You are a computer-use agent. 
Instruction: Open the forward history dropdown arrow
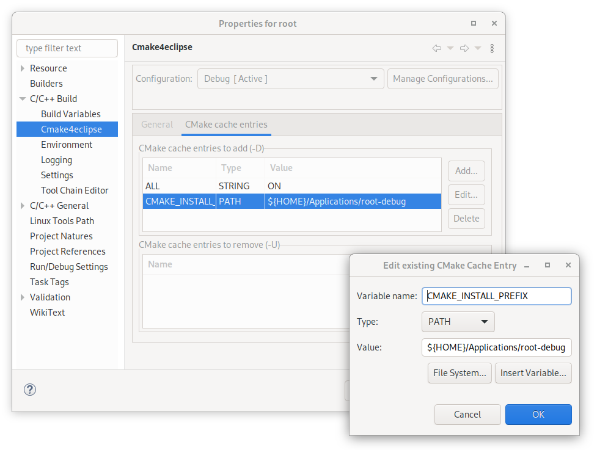(x=478, y=48)
